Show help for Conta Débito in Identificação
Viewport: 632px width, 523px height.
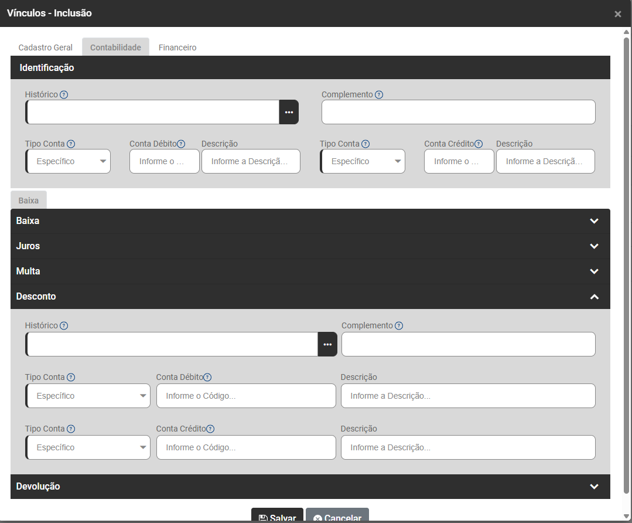point(181,144)
